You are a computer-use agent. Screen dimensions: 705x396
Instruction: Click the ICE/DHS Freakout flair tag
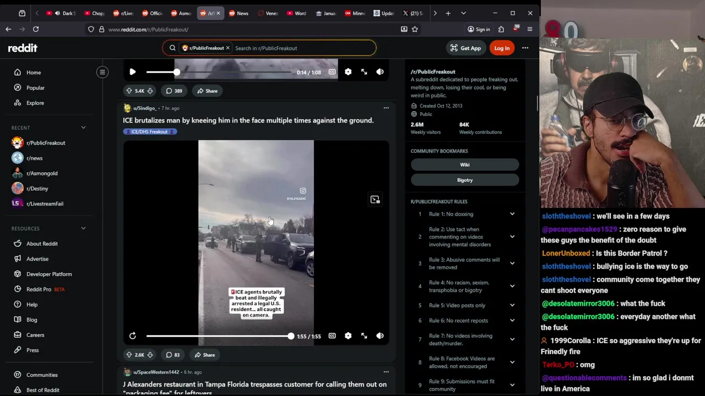click(x=150, y=131)
